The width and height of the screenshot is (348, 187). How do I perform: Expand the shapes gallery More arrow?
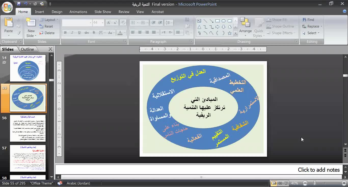tap(236, 33)
